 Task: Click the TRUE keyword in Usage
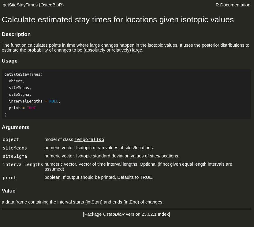pos(31,108)
